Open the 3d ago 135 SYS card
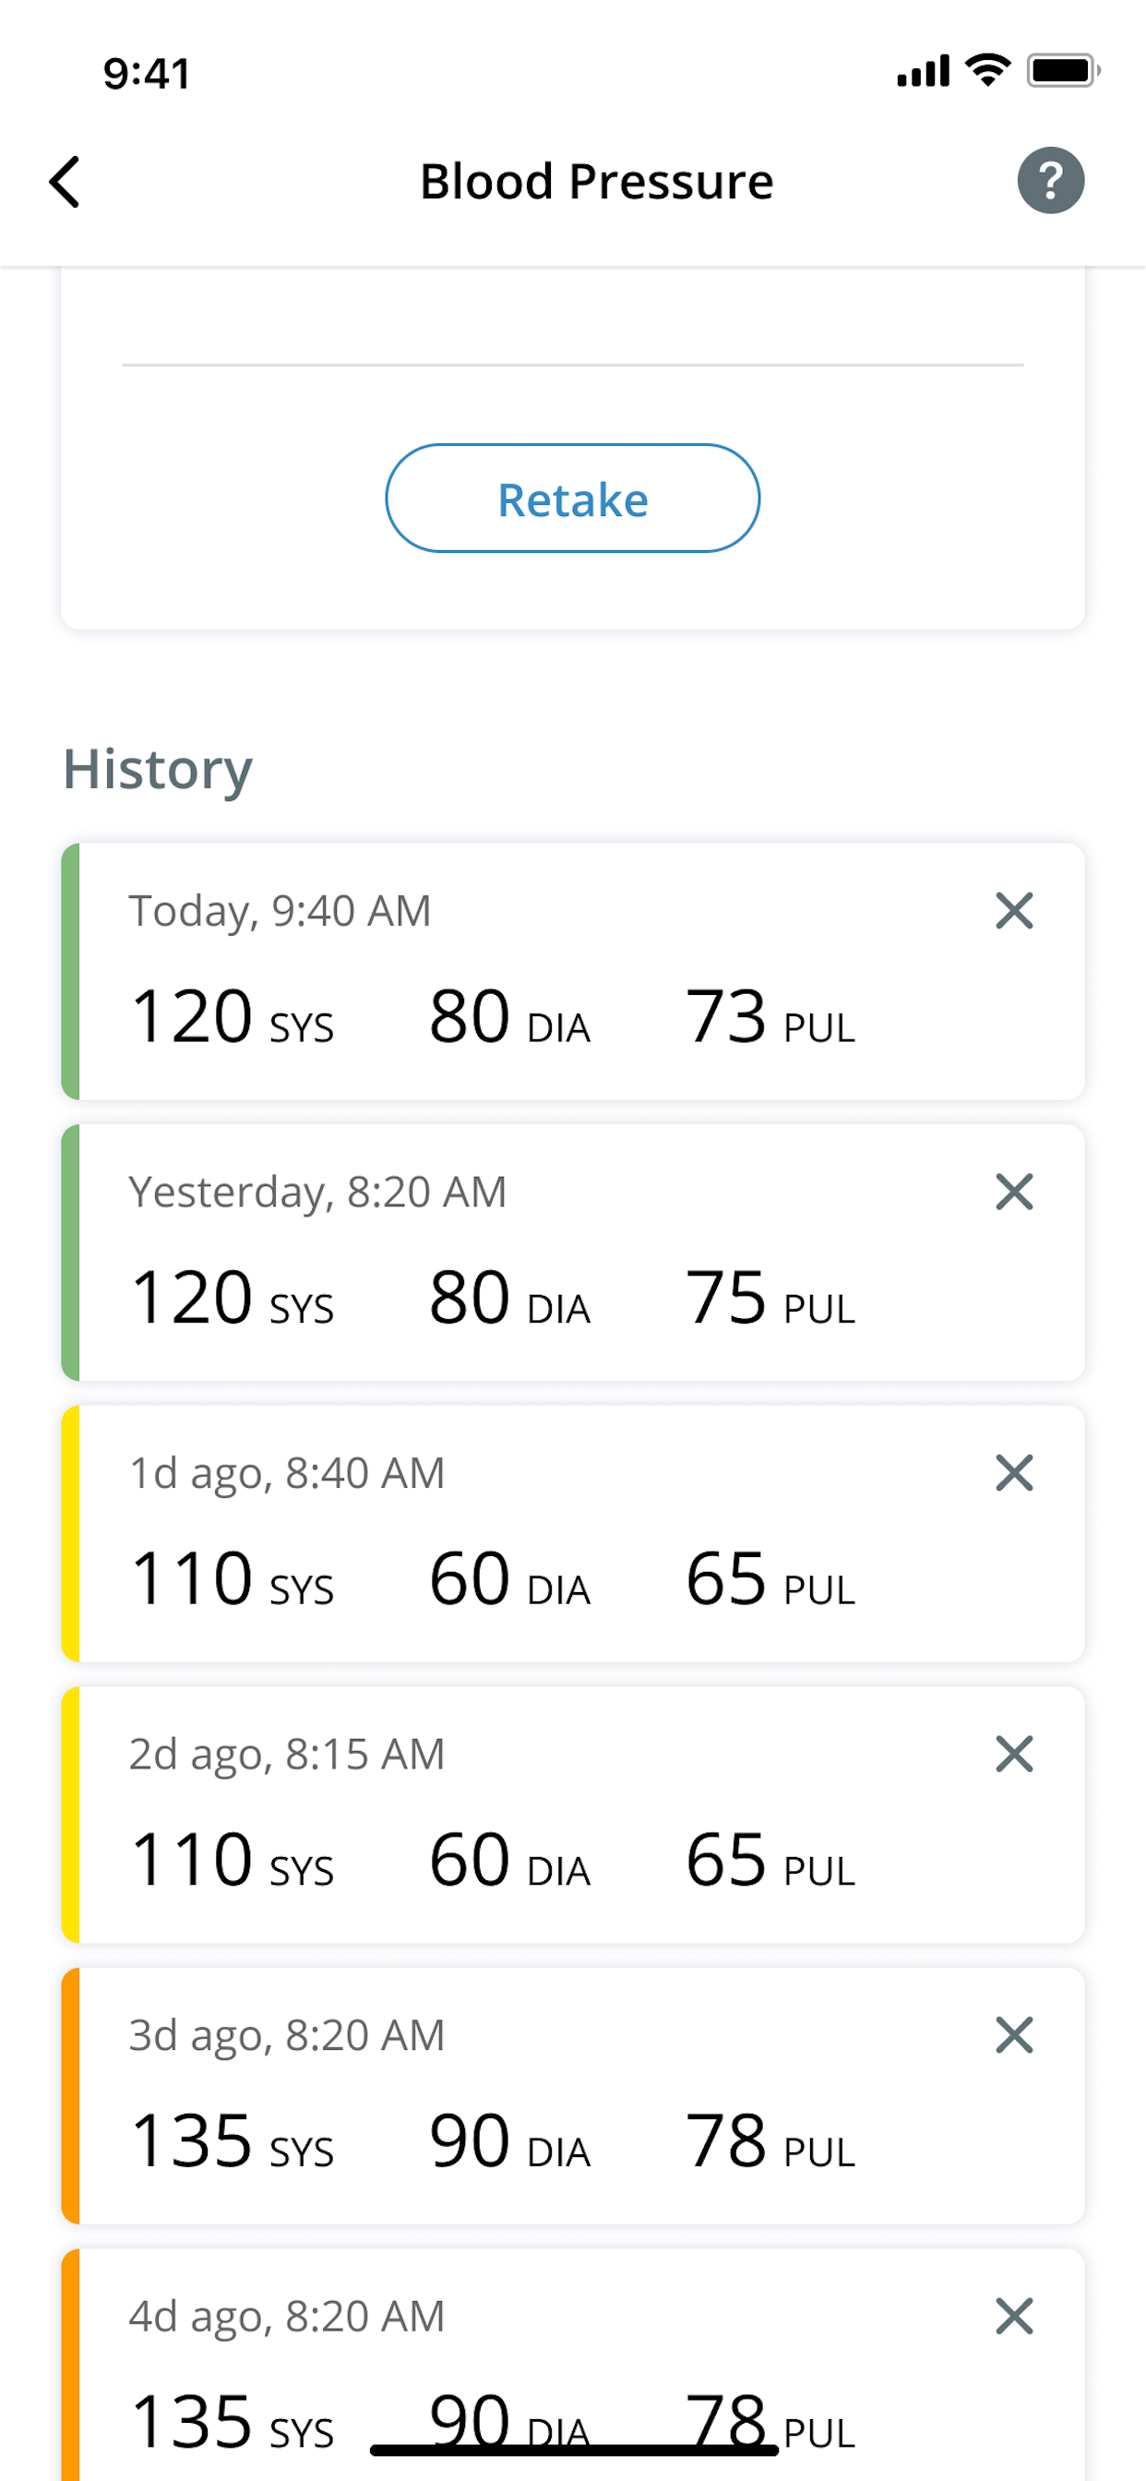The width and height of the screenshot is (1146, 2481). [573, 2097]
